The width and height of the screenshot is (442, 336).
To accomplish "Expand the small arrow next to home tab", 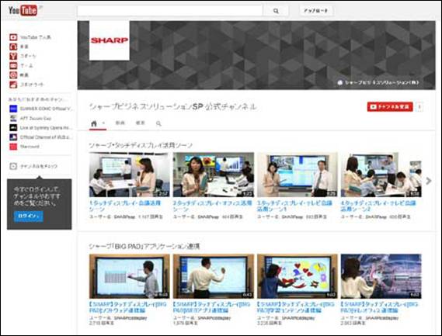I will click(x=103, y=123).
